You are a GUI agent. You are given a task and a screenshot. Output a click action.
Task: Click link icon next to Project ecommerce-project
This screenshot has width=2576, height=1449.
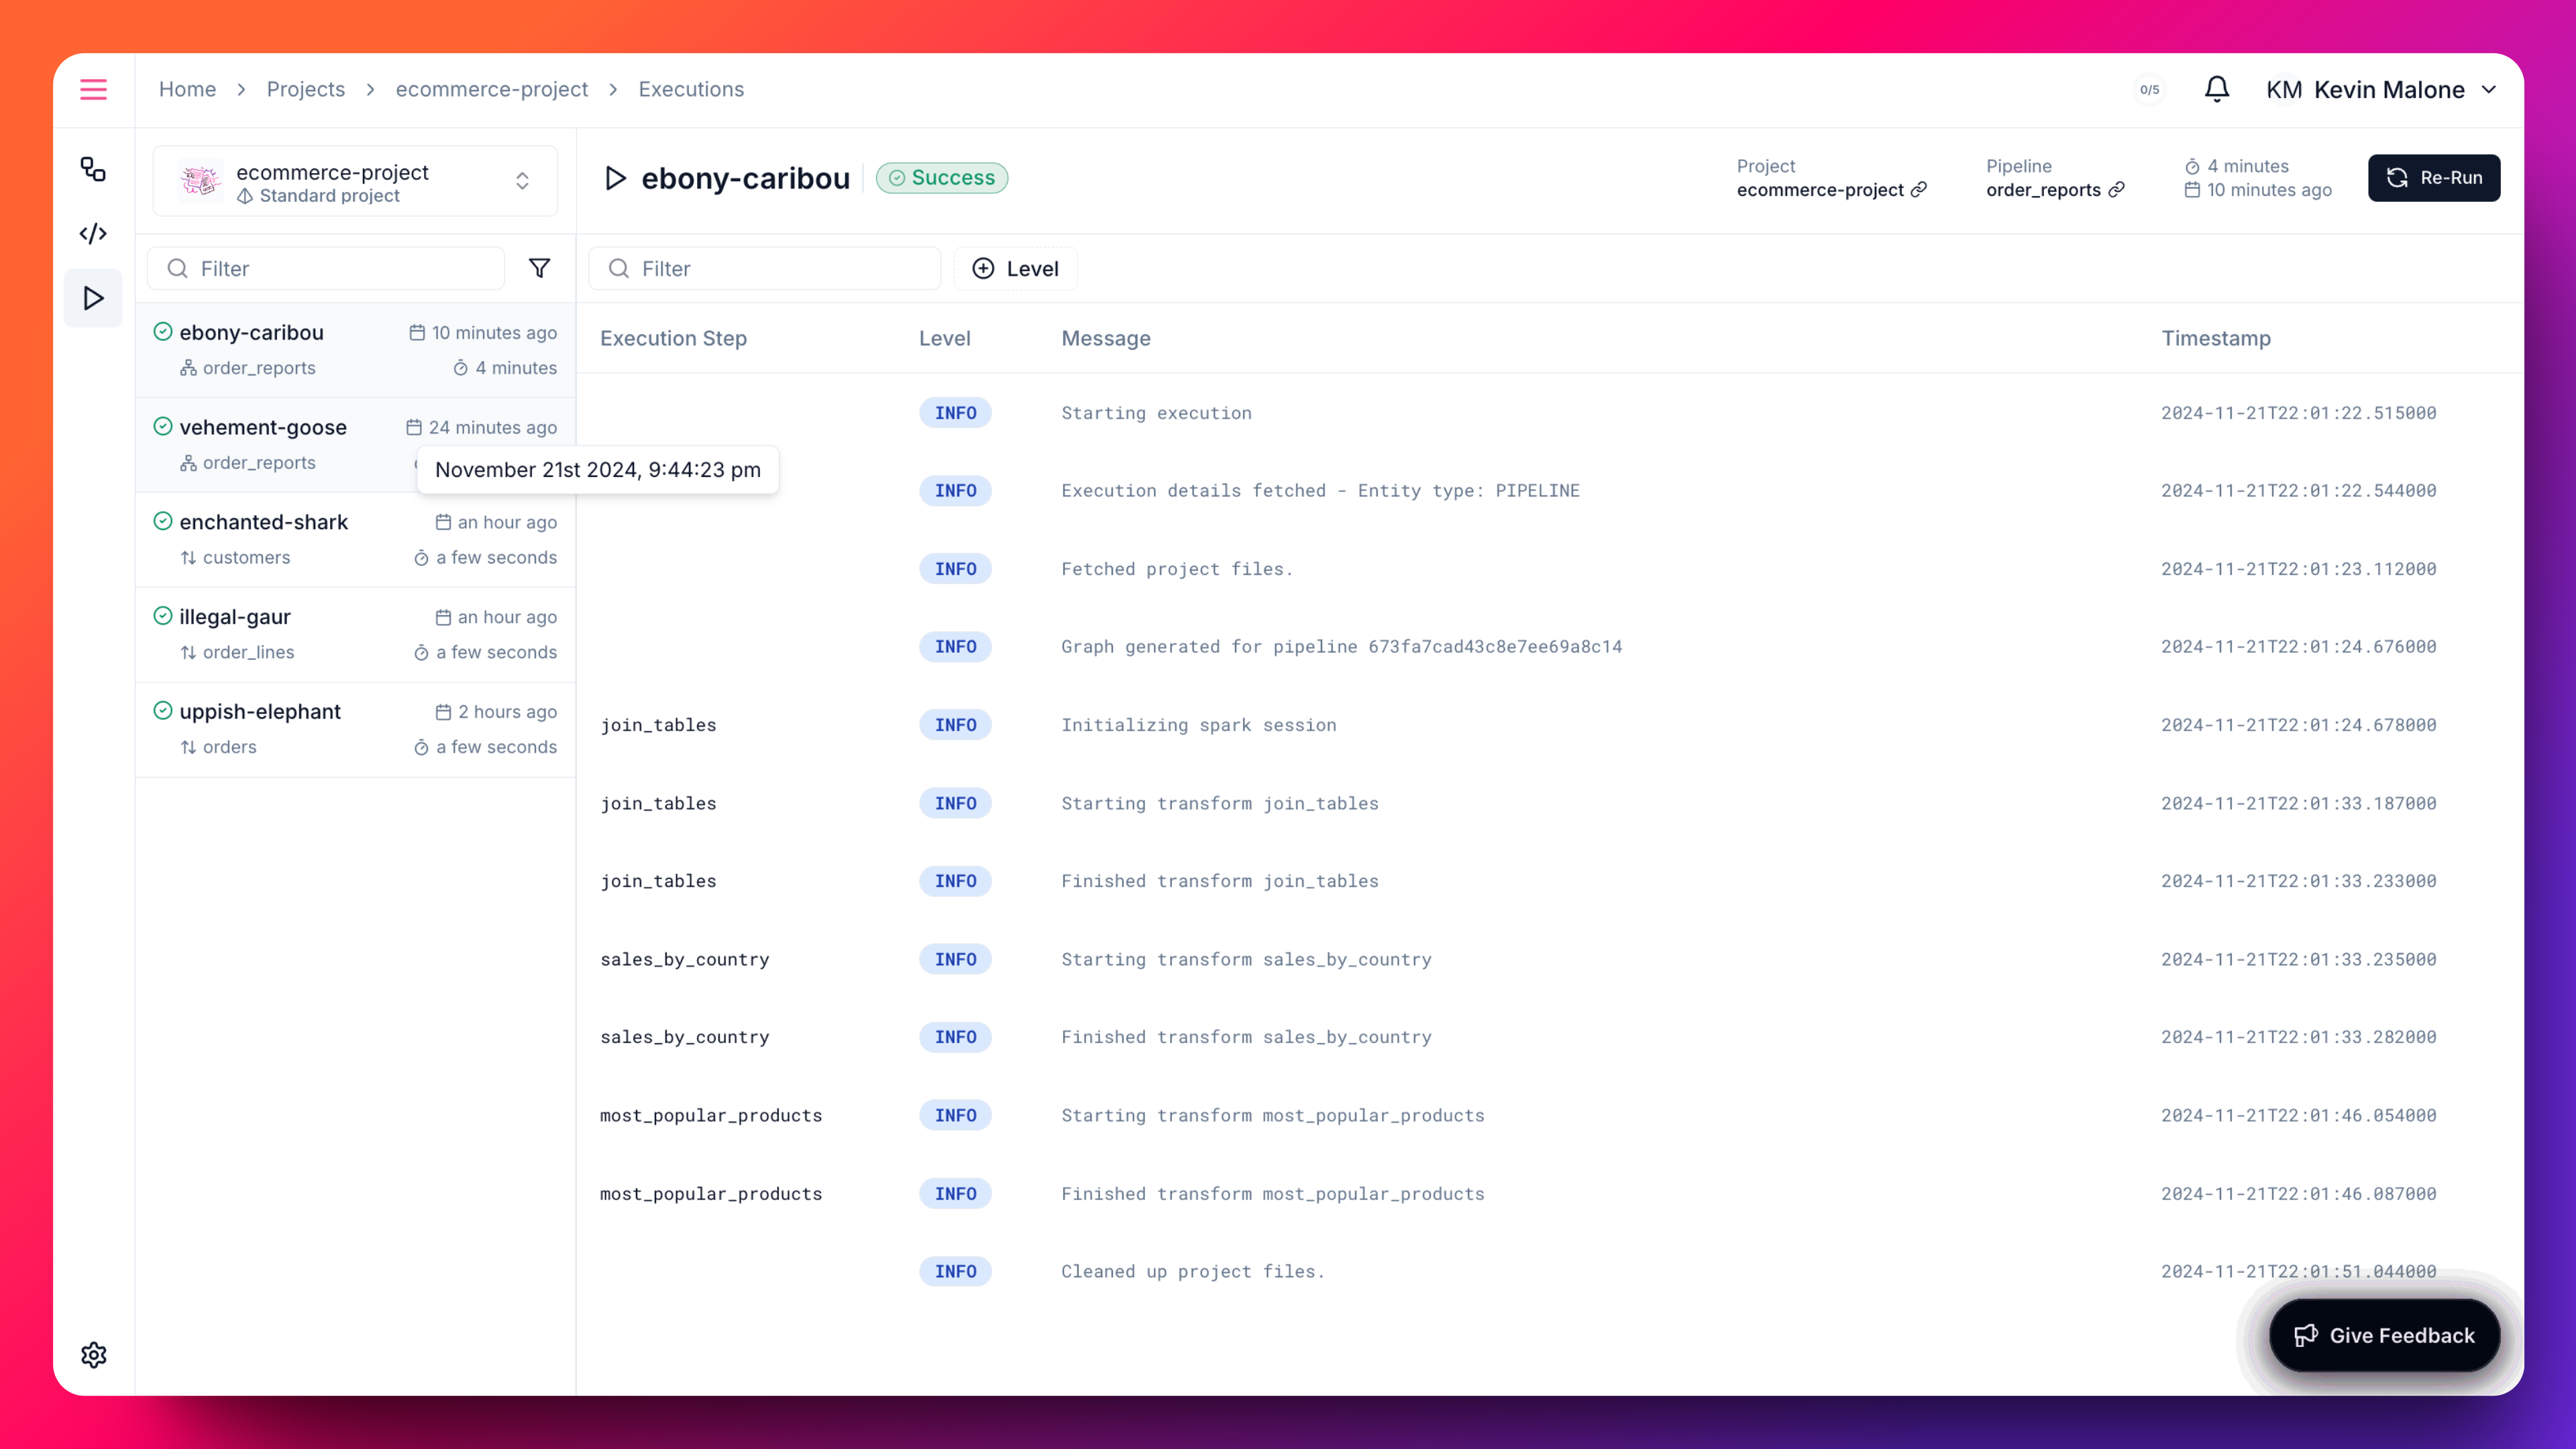coord(1919,190)
